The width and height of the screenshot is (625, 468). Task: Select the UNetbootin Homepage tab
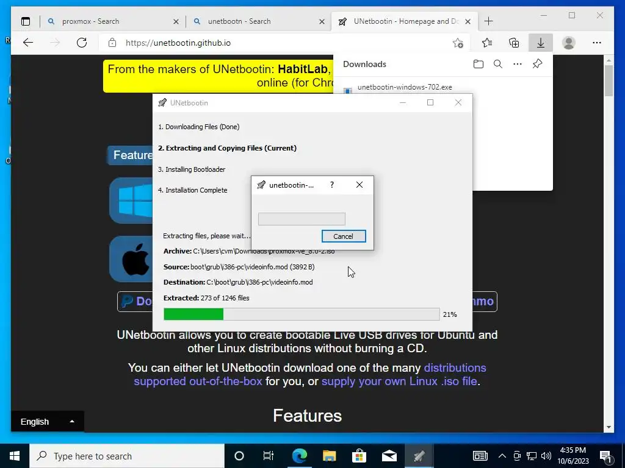(404, 21)
